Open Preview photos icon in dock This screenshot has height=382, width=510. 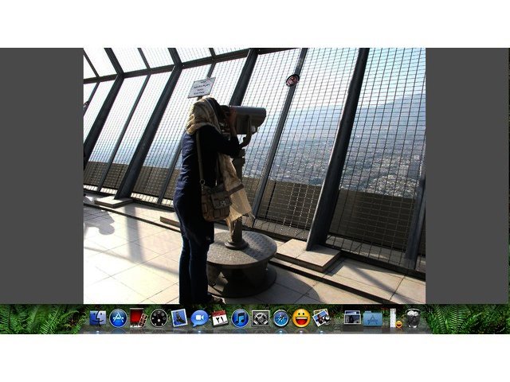[322, 319]
